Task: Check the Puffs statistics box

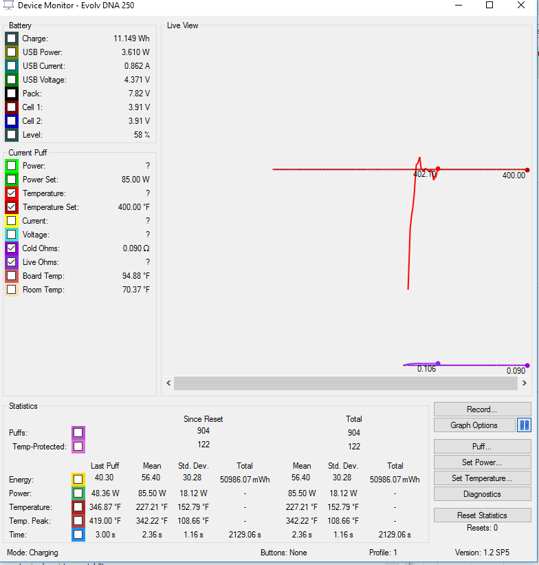Action: click(x=78, y=433)
